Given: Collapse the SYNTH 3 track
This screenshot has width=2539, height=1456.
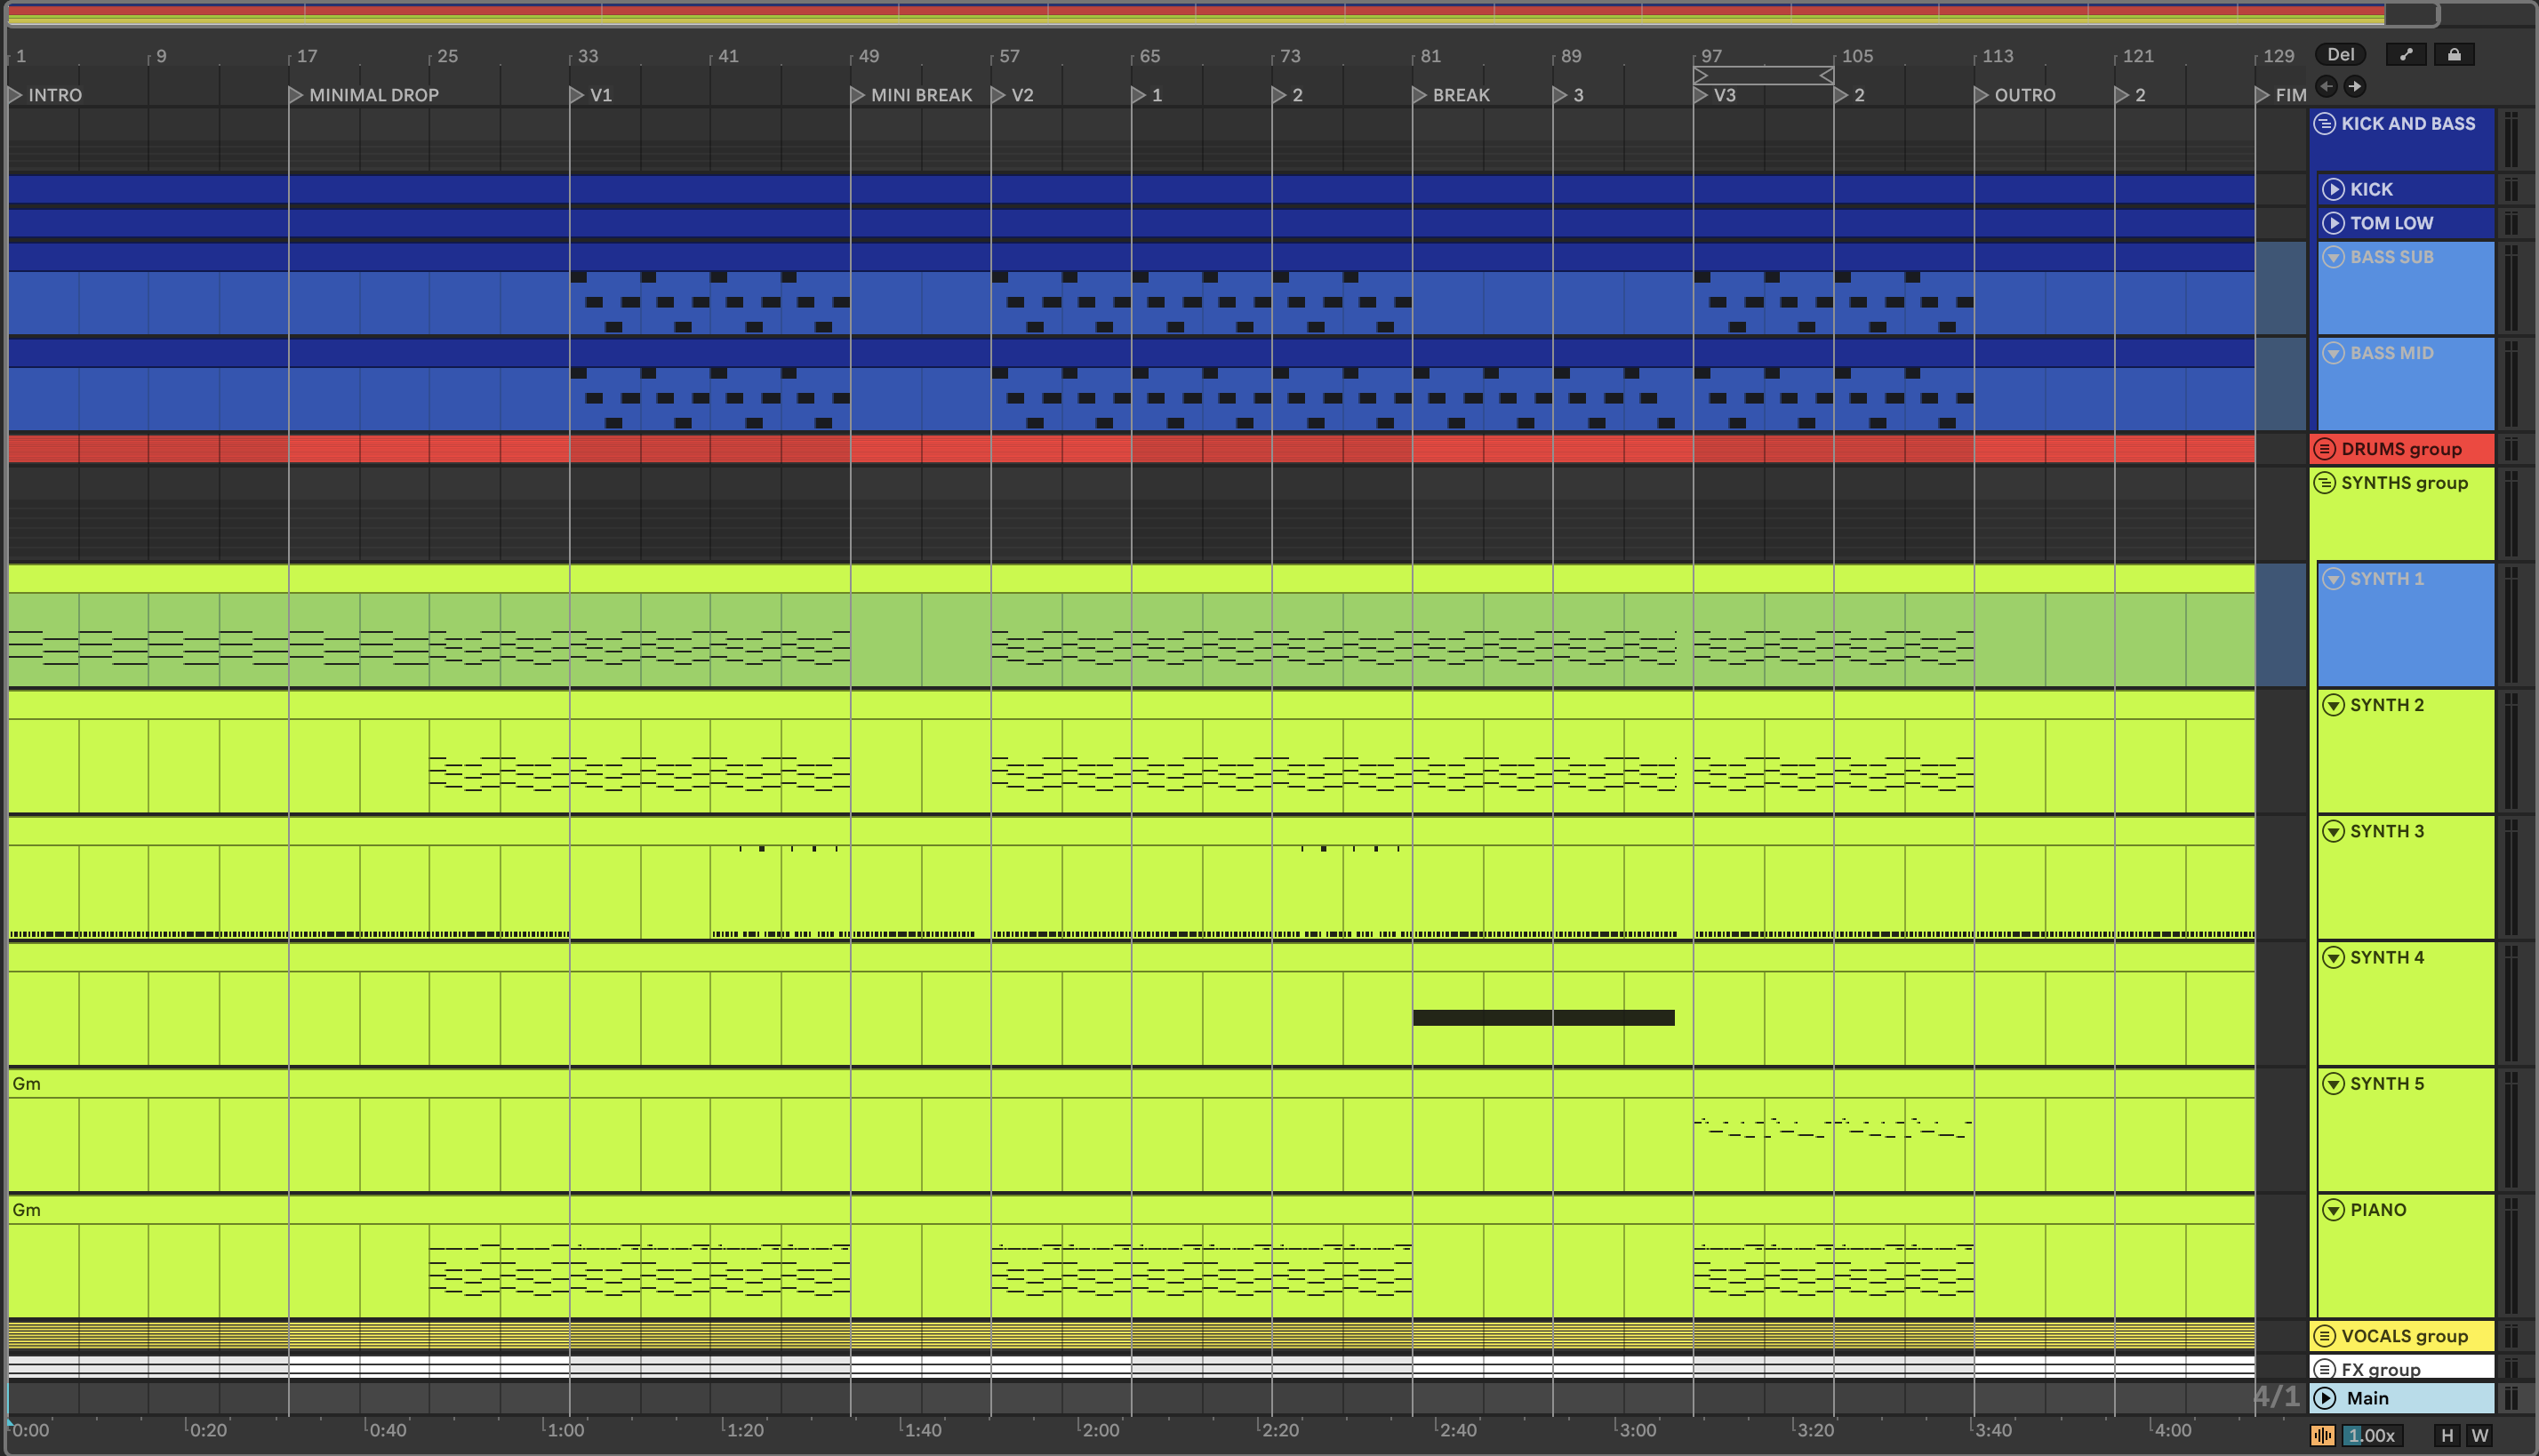Looking at the screenshot, I should click(2333, 831).
